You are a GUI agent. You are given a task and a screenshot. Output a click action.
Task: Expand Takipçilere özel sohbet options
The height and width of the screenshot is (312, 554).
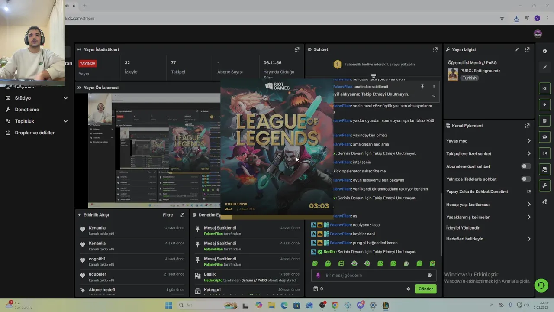(529, 153)
